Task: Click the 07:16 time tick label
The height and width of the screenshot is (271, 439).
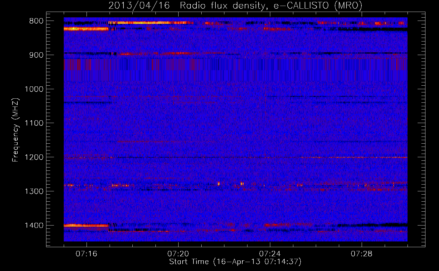Action: pos(87,254)
